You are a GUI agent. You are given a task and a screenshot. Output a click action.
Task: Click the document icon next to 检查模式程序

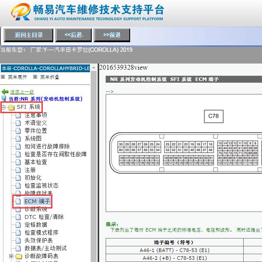(18, 233)
